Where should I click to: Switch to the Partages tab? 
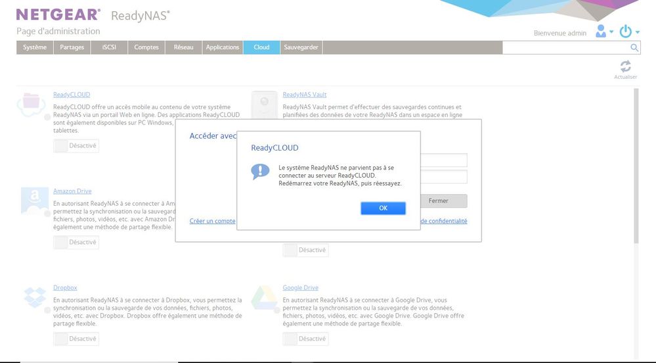coord(72,47)
